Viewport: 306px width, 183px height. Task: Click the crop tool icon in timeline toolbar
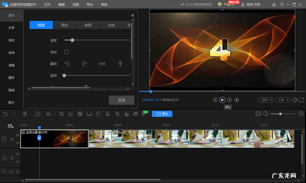(x=61, y=114)
